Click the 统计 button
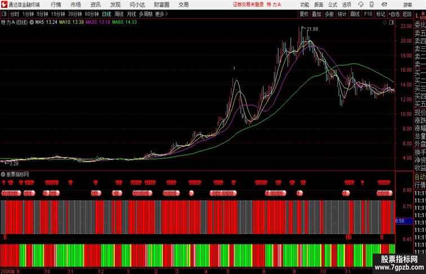426x274 pixels. coord(342,14)
